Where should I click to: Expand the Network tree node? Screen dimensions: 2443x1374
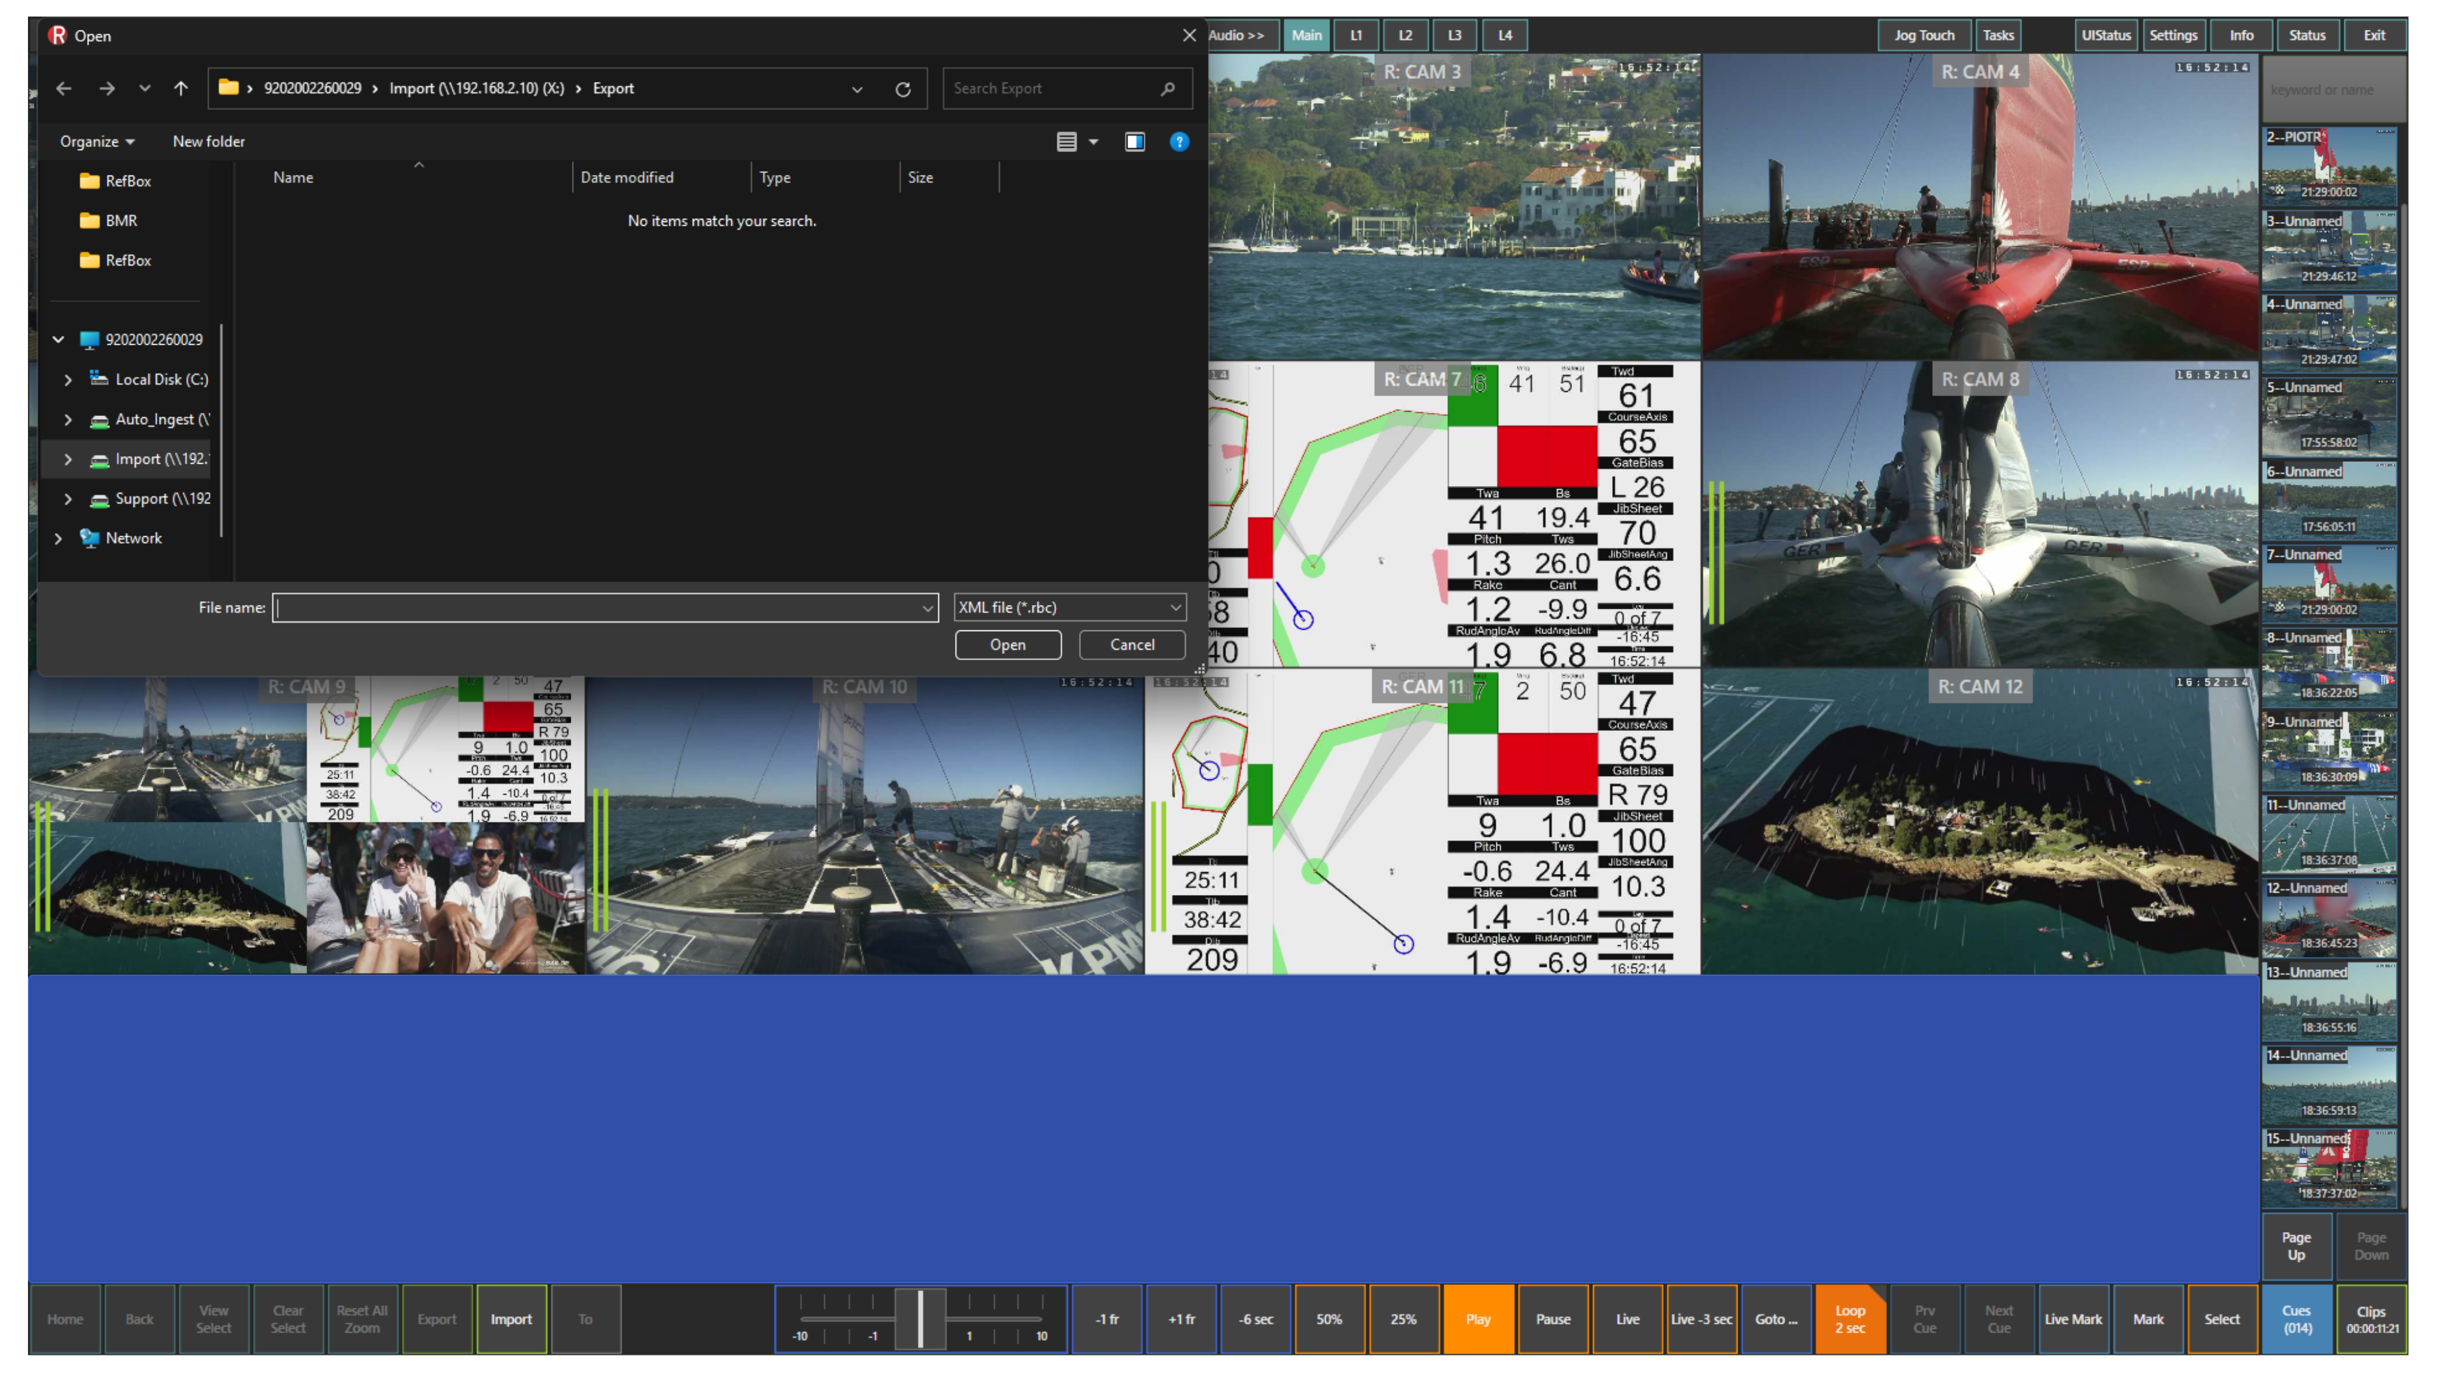tap(58, 538)
